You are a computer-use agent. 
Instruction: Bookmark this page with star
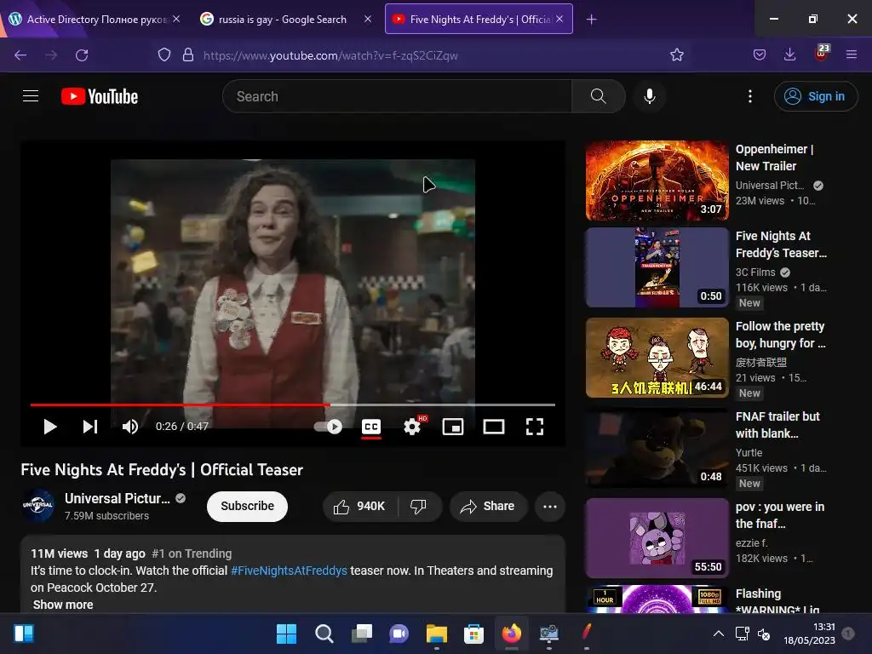tap(676, 54)
